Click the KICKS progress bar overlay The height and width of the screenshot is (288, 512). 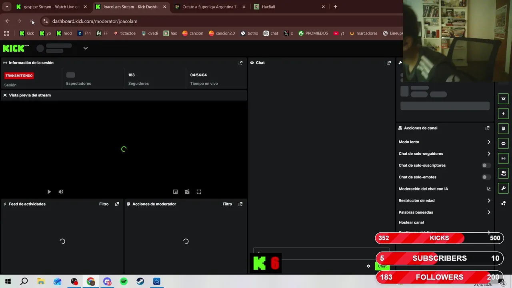[x=439, y=238]
